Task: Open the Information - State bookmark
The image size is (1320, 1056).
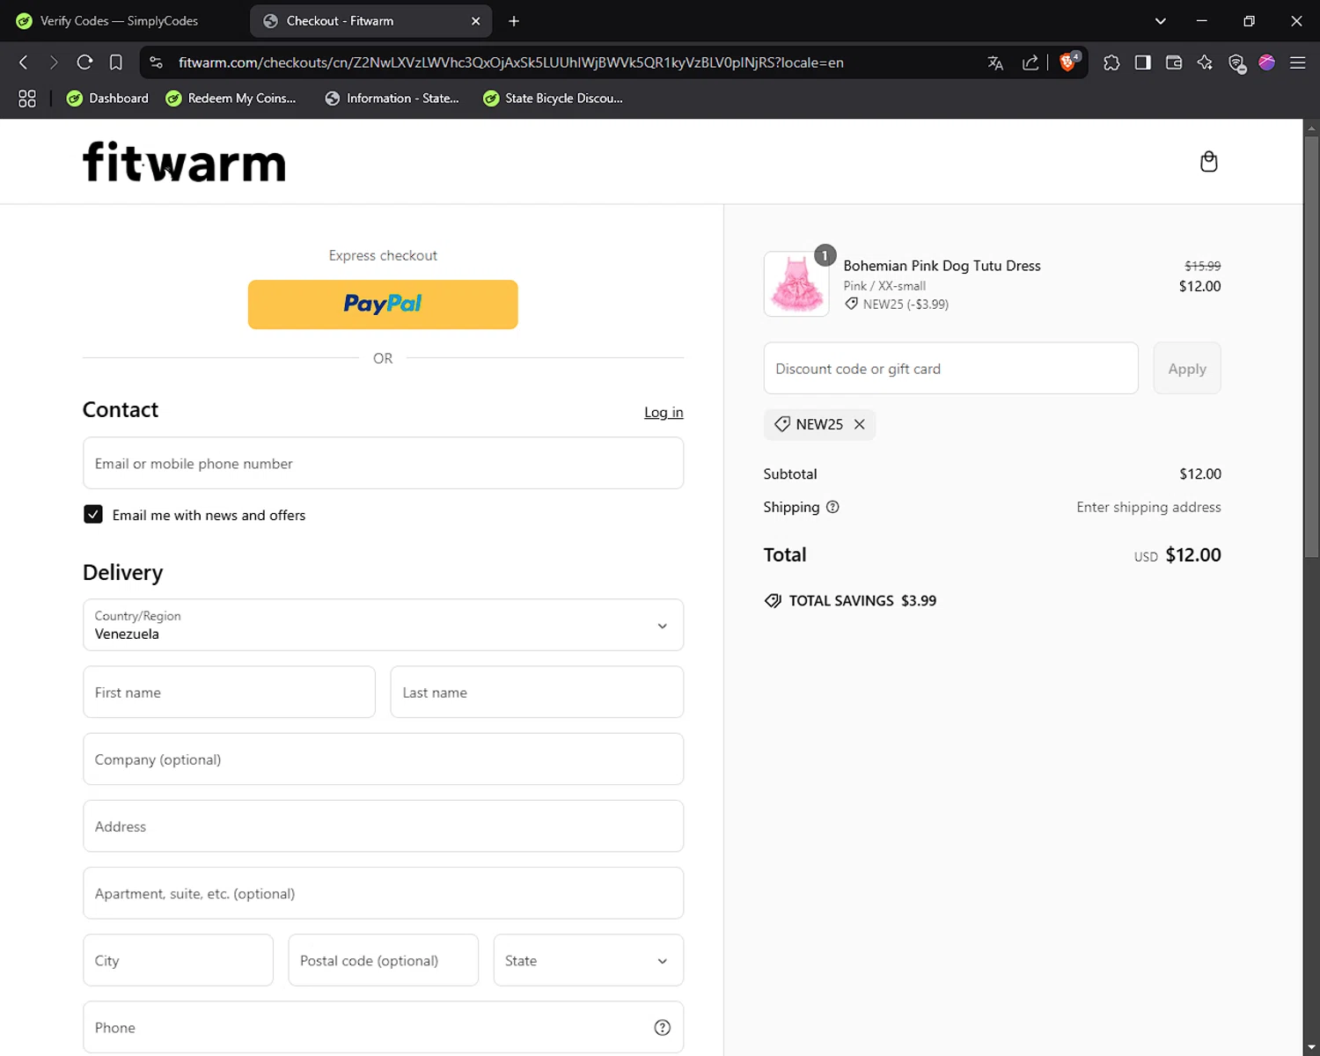Action: click(392, 99)
